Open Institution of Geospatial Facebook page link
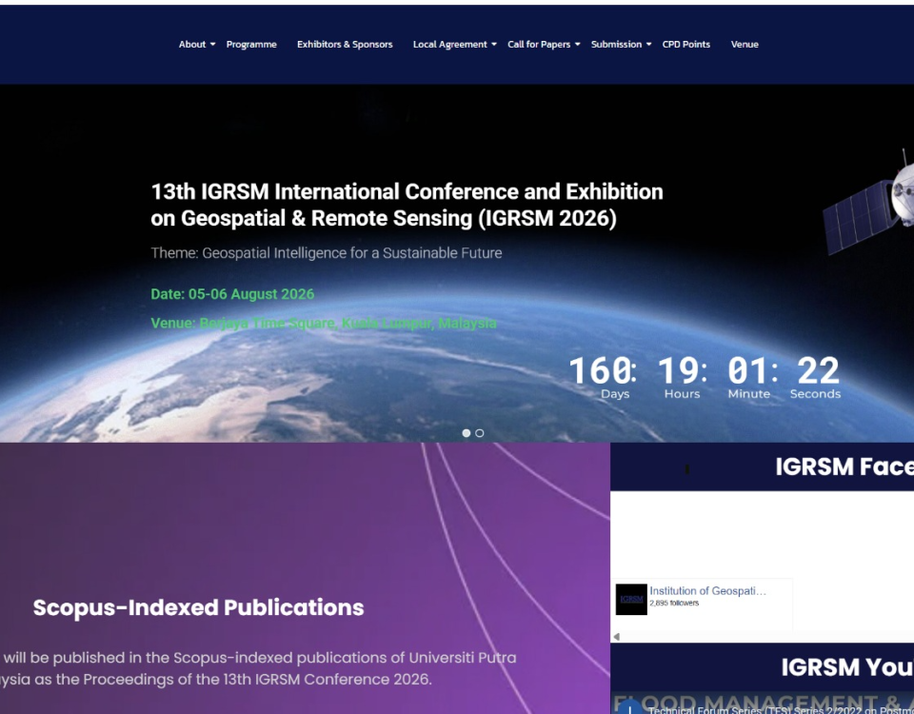The height and width of the screenshot is (714, 914). click(707, 591)
